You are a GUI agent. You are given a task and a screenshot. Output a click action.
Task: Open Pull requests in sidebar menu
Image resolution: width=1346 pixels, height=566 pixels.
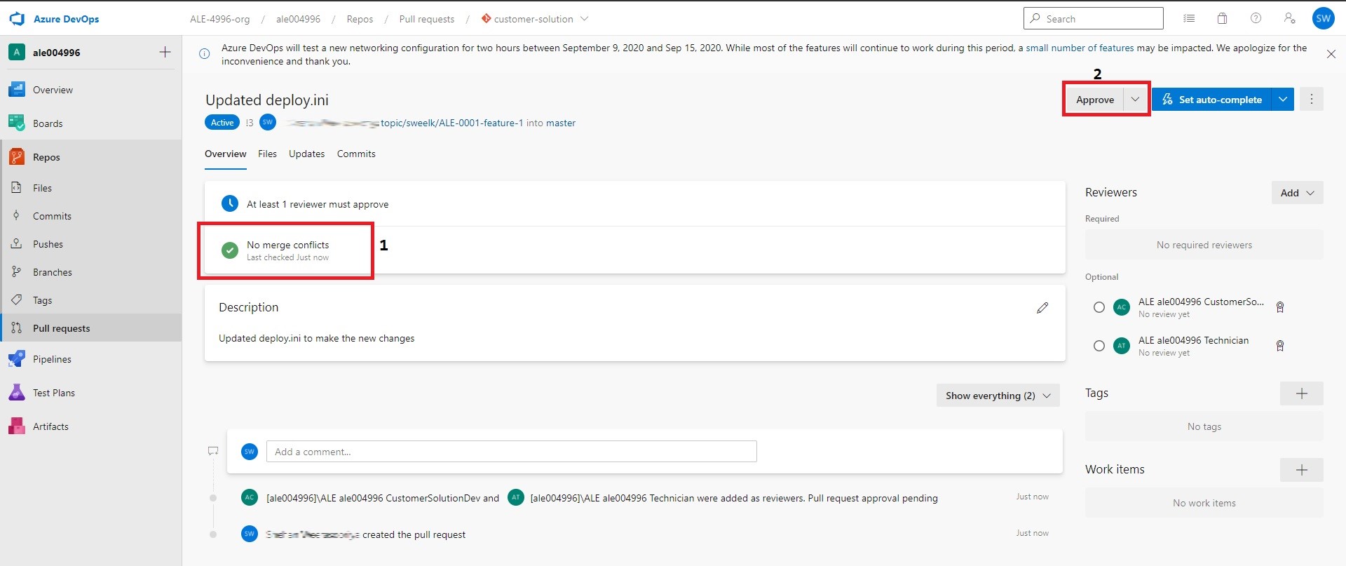pyautogui.click(x=91, y=328)
